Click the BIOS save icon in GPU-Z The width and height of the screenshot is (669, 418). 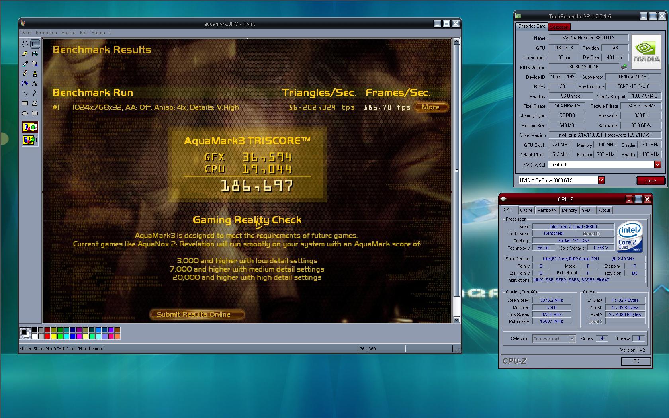(624, 67)
